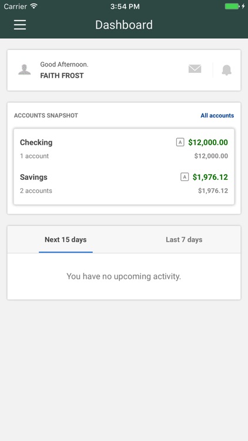The image size is (248, 441).
Task: Expand the Checking account row
Action: [124, 149]
